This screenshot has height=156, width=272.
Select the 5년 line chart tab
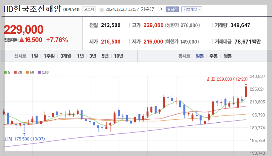105,56
